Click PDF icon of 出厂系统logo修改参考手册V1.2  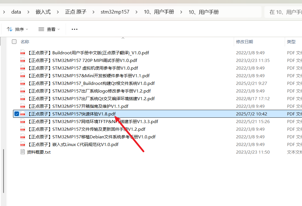click(23, 91)
